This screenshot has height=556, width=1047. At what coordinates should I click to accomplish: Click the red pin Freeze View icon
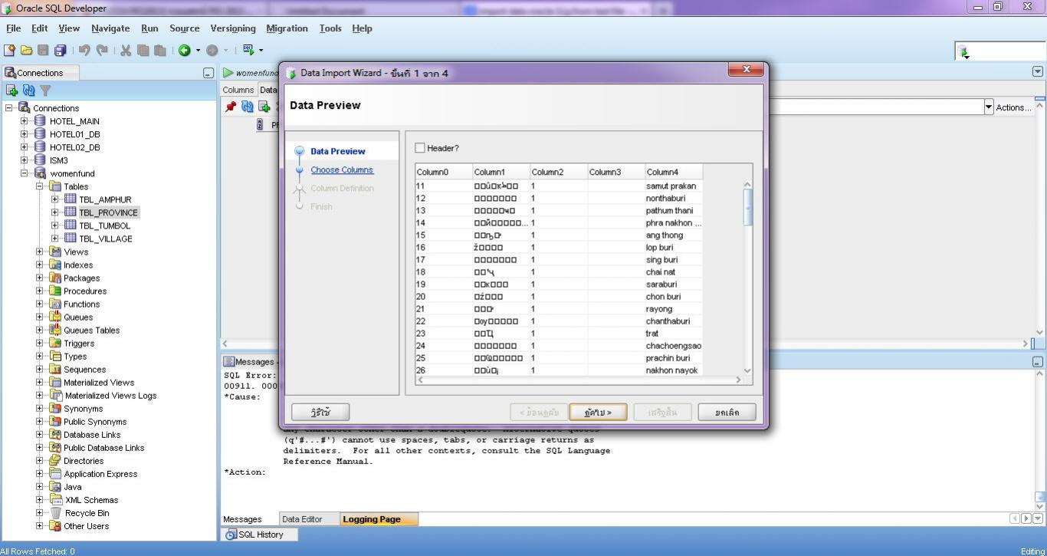230,107
